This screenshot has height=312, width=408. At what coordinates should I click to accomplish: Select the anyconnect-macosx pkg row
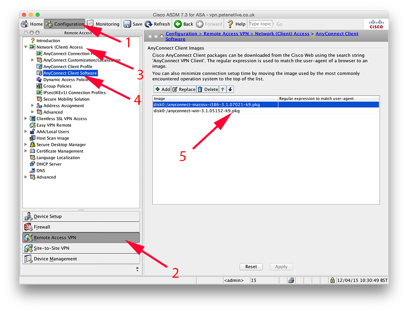click(x=266, y=104)
